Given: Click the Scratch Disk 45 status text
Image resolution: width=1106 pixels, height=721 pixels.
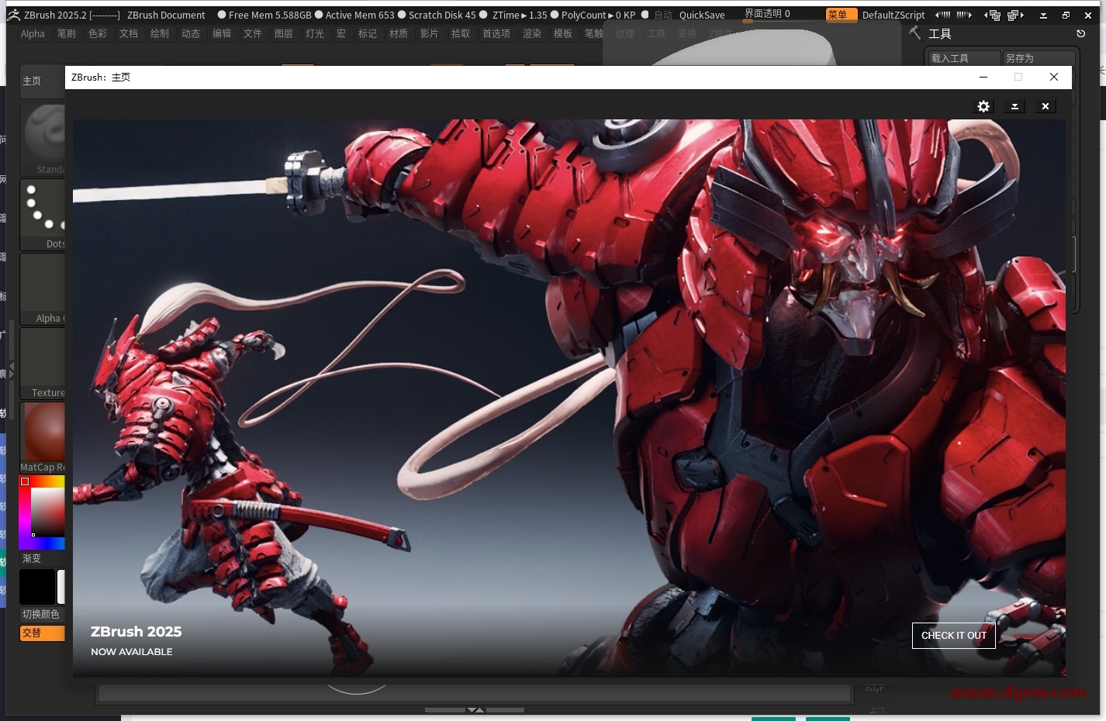Looking at the screenshot, I should point(442,15).
